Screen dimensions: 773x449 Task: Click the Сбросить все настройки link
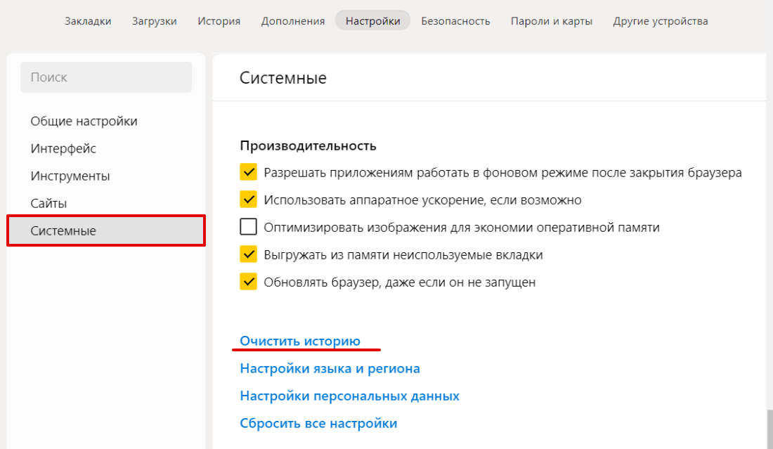[318, 423]
